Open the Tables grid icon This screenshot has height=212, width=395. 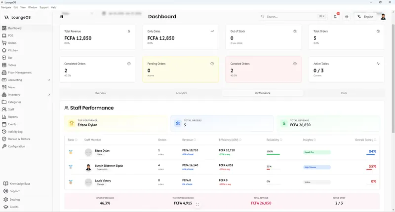click(x=4, y=65)
